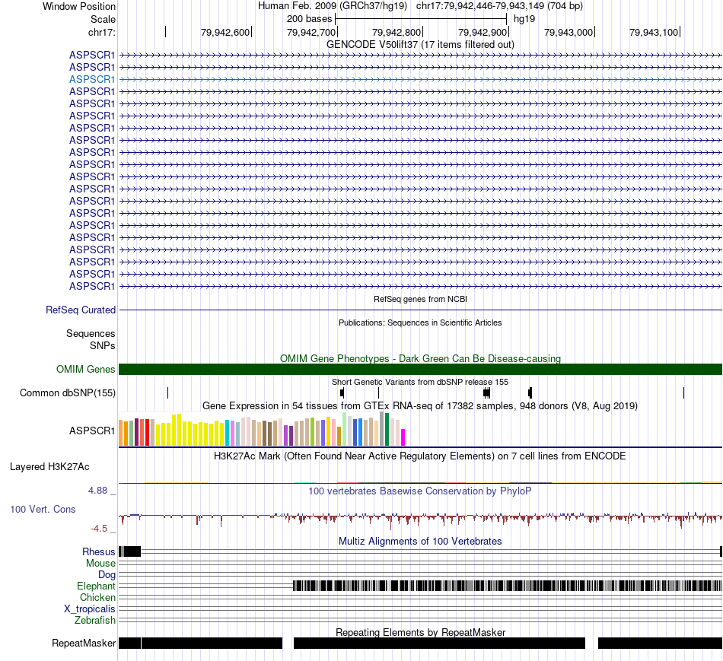Viewport: 723px width, 661px height.
Task: Click the Rhesus alignment label
Action: (x=99, y=551)
